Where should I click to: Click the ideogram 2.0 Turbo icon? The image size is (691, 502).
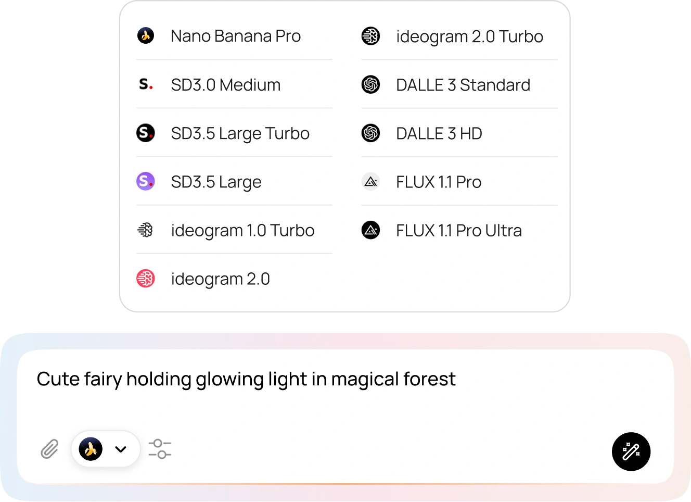tap(370, 36)
